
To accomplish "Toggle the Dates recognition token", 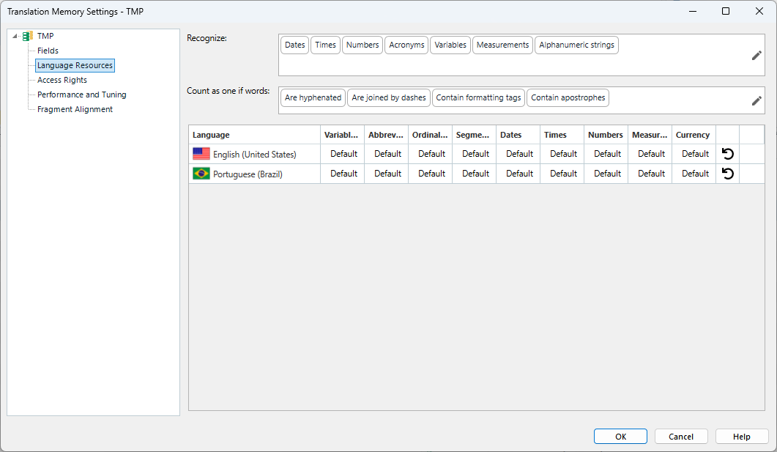I will [x=294, y=45].
